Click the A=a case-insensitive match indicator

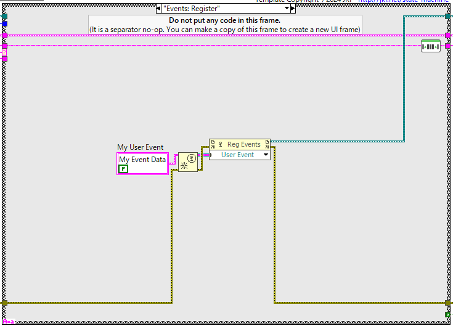[x=9, y=322]
